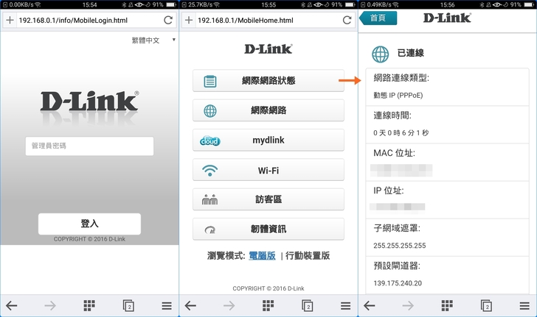This screenshot has height=317, width=537.
Task: Tap the globe icon next to 已連線
Action: coord(380,54)
